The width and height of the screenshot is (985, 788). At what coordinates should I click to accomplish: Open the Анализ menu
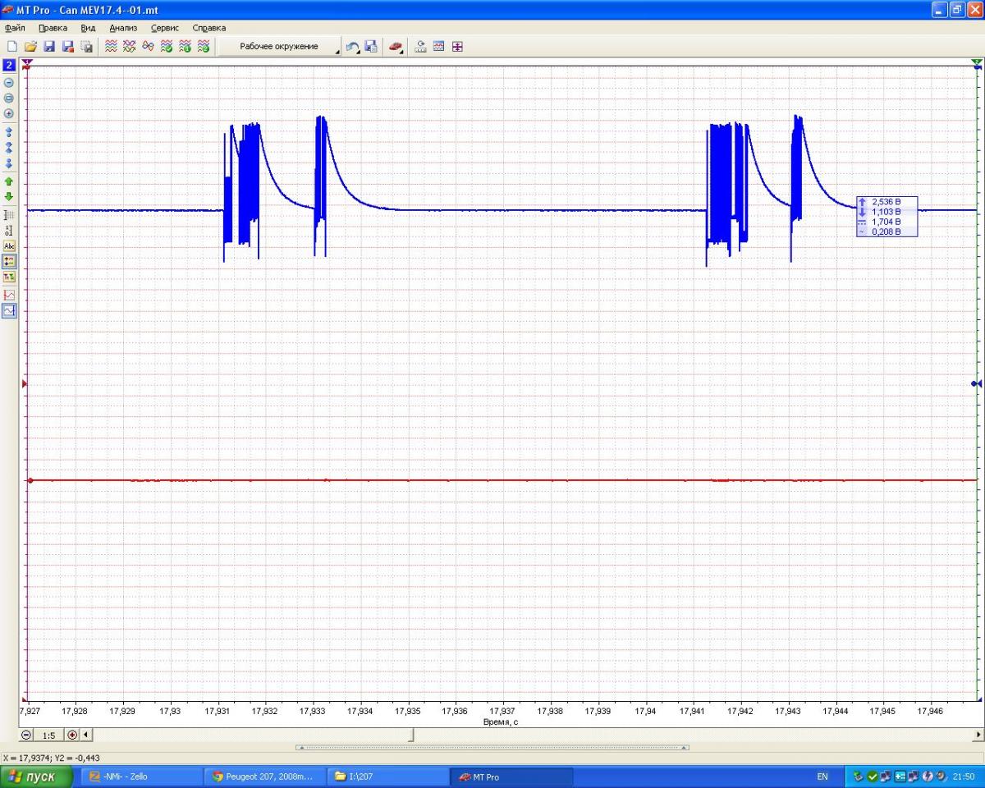[123, 27]
